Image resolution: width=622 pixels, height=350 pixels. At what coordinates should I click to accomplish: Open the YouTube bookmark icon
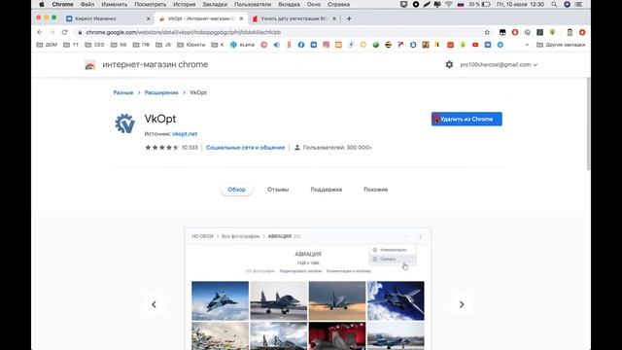(x=475, y=45)
